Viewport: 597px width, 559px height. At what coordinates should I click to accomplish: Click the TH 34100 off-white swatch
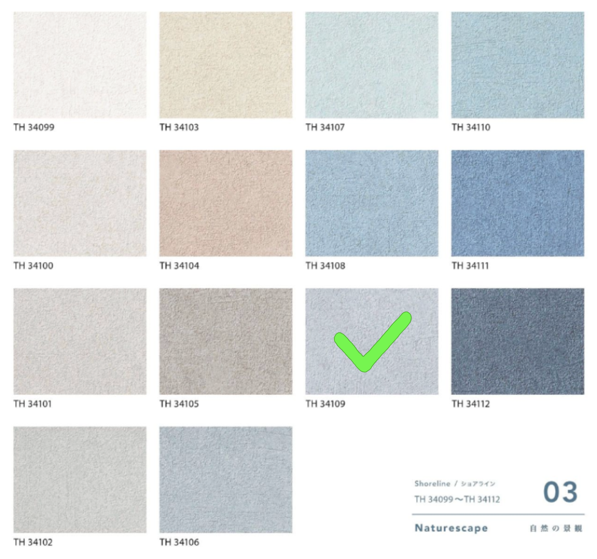80,203
